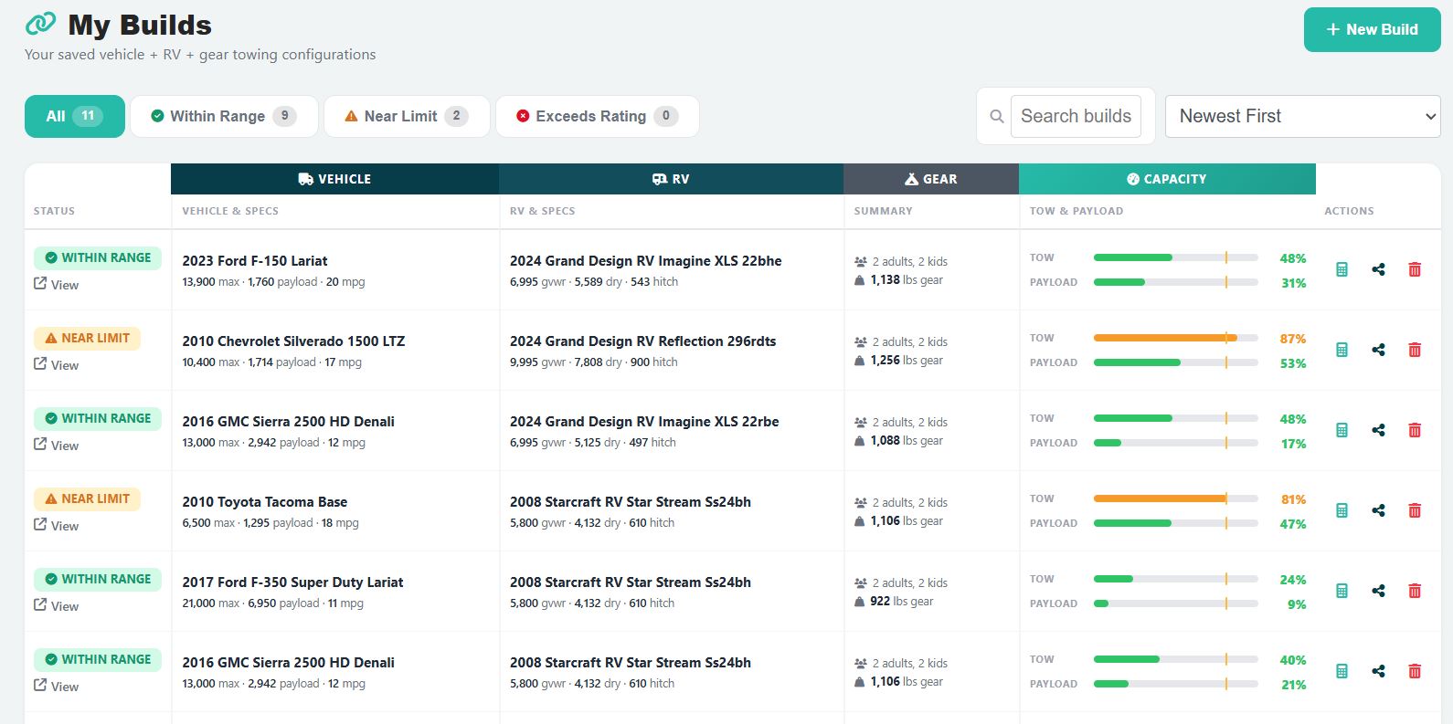Select 2017 Ford F-350 Super Duty Lariat name
Viewport: 1453px width, 724px height.
click(x=292, y=582)
